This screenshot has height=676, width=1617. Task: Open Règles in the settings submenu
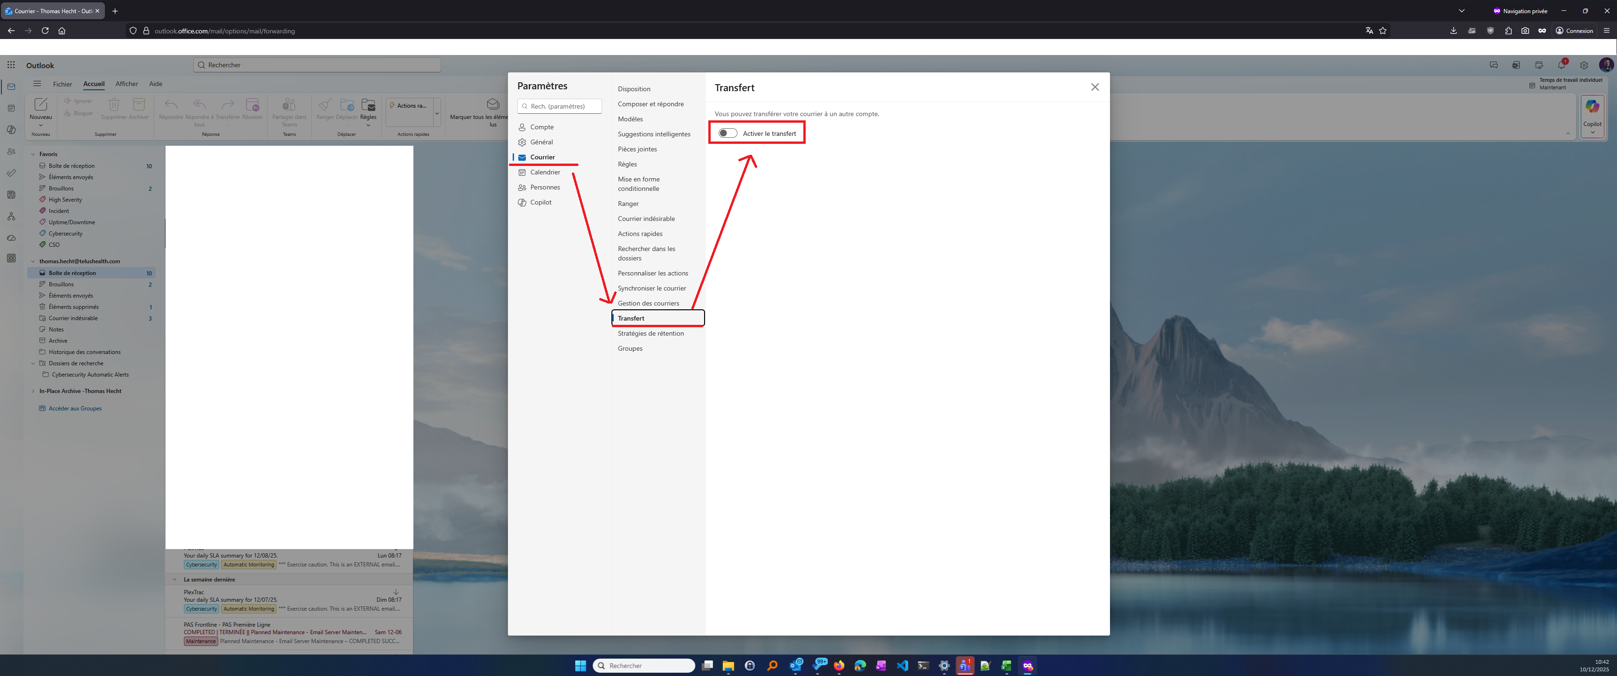click(627, 164)
